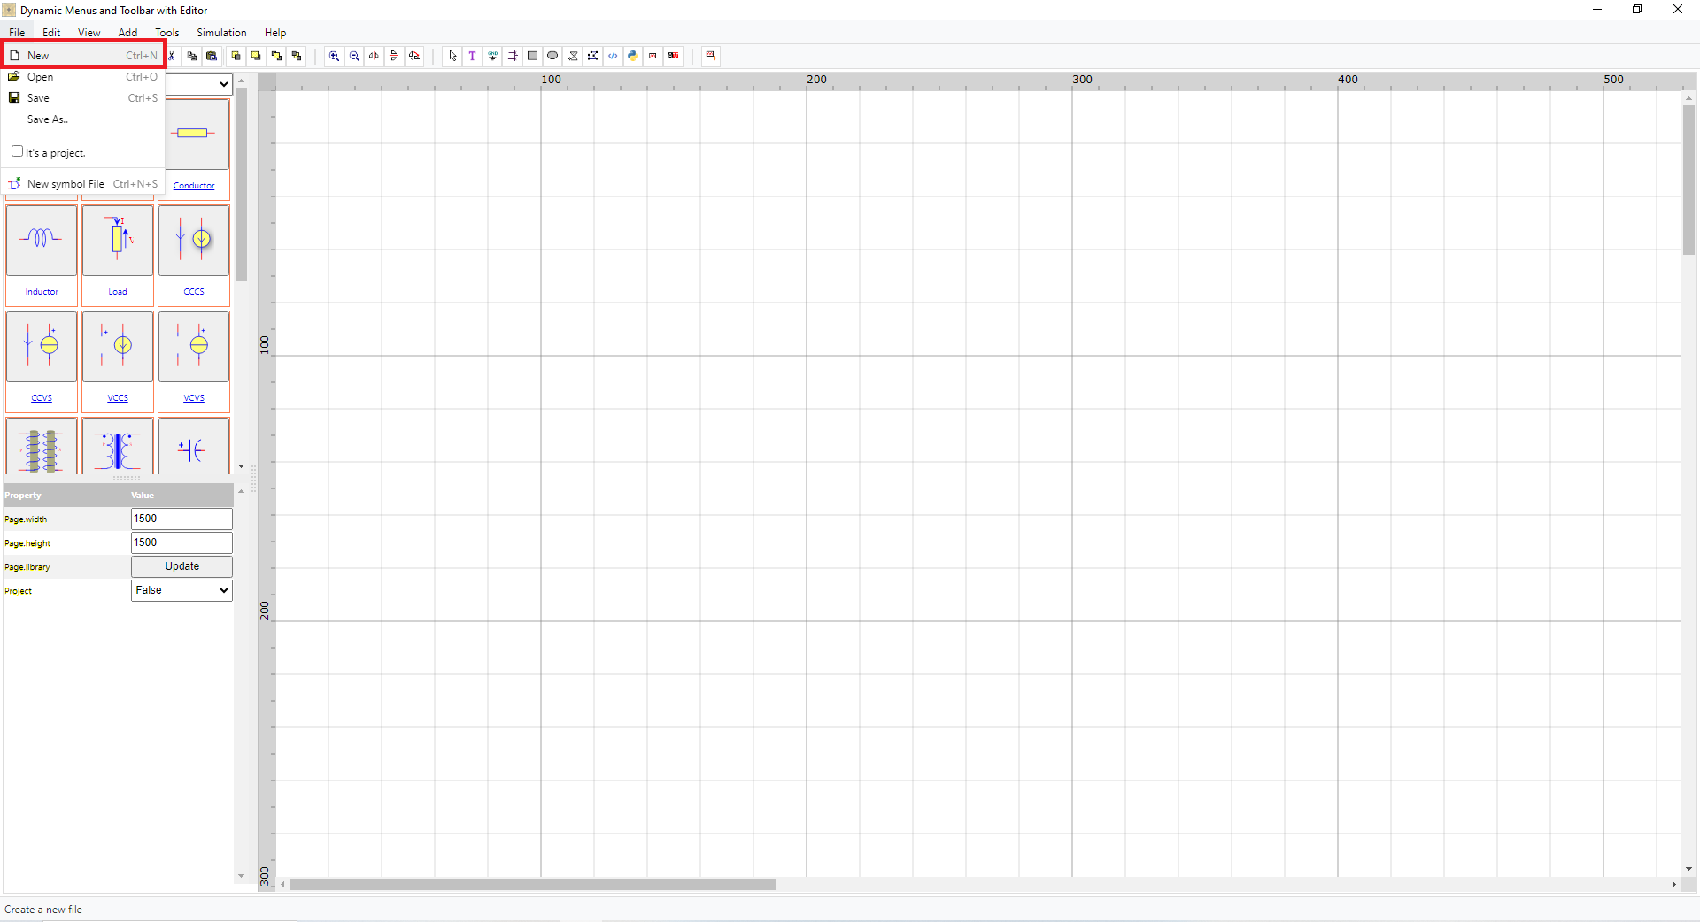
Task: Zoom out with the magnifier minus icon
Action: (354, 56)
